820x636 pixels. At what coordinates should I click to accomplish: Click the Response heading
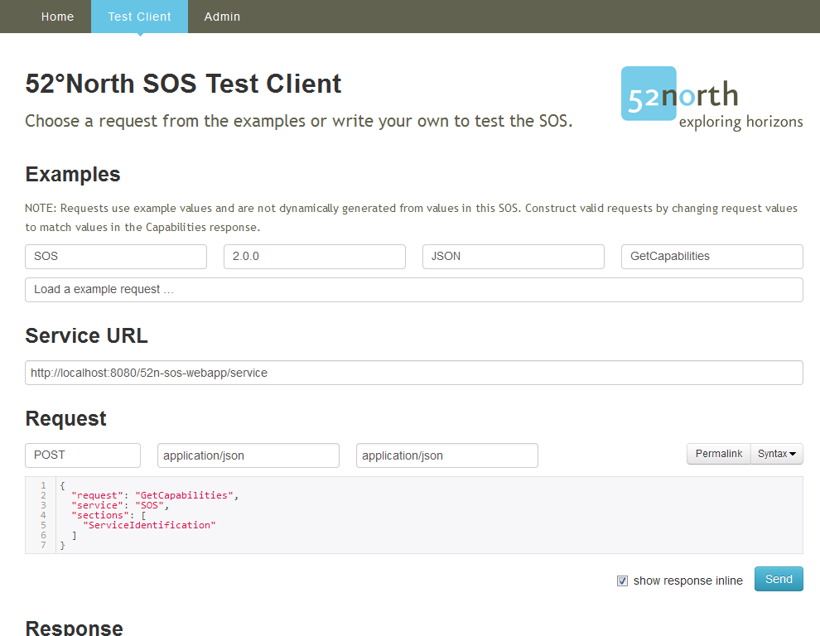coord(75,628)
